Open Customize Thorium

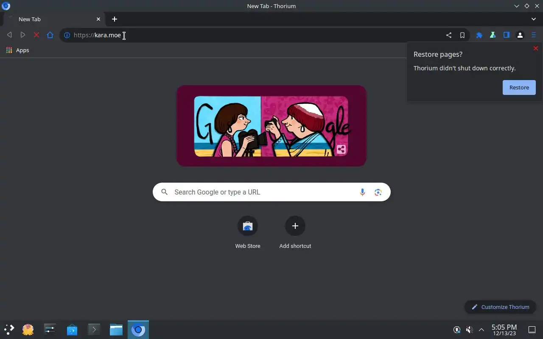[x=500, y=307]
